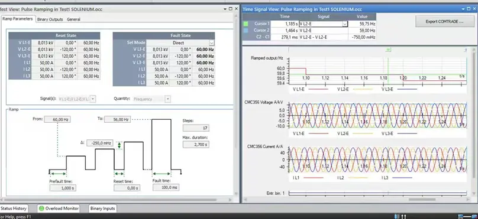Expand the Quantity Frequency dropdown
The width and height of the screenshot is (478, 219).
pyautogui.click(x=167, y=99)
